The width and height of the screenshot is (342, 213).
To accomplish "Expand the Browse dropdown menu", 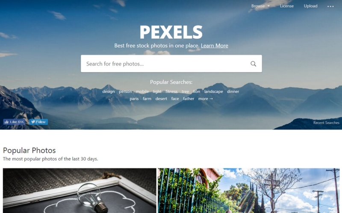I will (x=260, y=6).
